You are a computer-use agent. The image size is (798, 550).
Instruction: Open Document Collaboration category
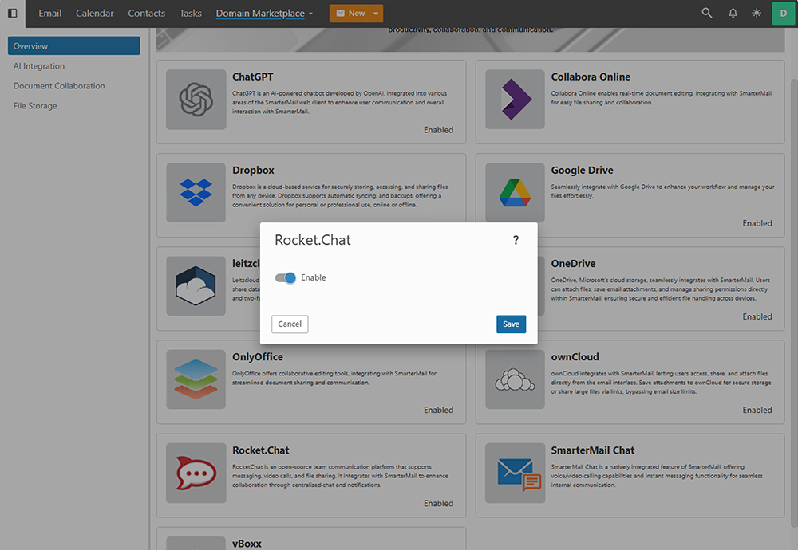pos(59,86)
